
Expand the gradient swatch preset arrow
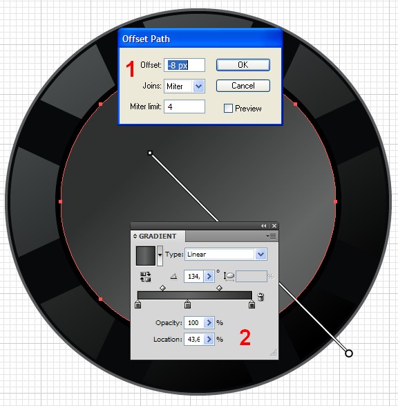pyautogui.click(x=160, y=255)
